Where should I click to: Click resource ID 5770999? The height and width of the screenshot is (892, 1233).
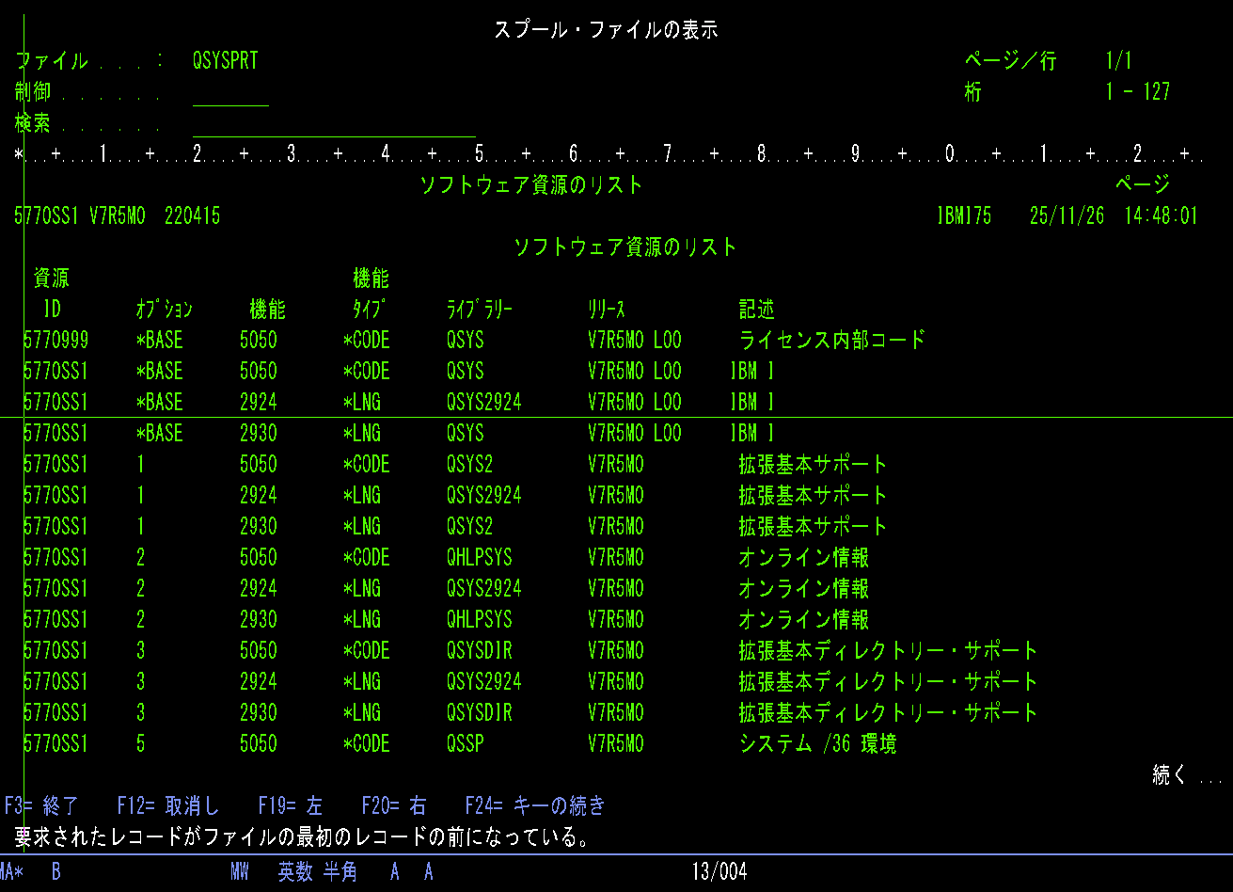(56, 341)
